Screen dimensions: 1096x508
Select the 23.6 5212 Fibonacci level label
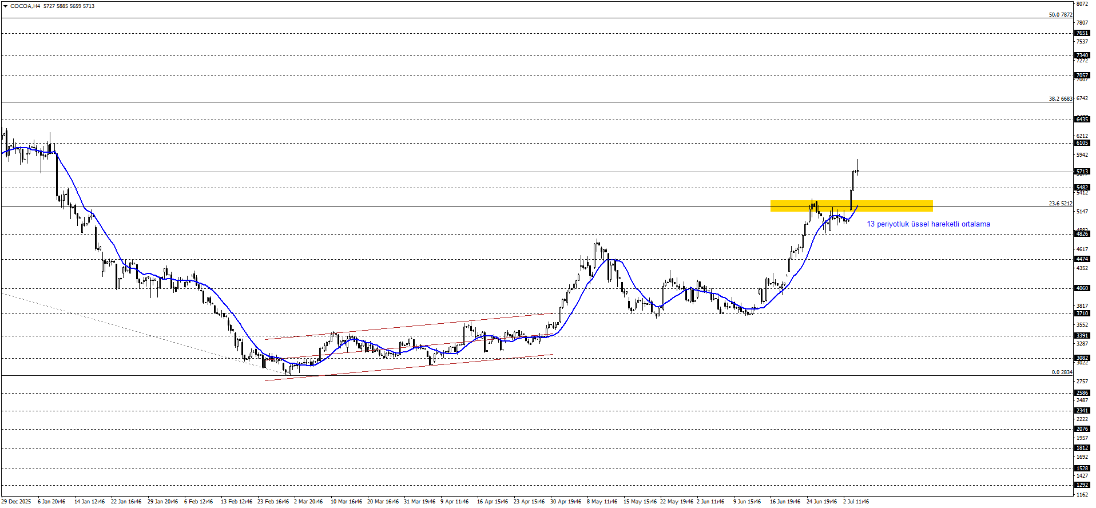pos(1061,204)
